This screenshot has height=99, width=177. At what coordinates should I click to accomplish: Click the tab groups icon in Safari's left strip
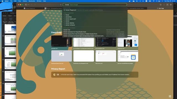[15, 7]
